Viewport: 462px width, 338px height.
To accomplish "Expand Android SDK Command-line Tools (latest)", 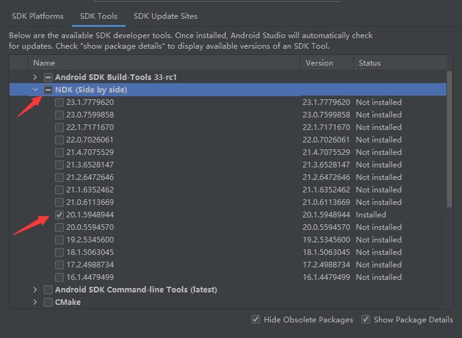I will (35, 290).
